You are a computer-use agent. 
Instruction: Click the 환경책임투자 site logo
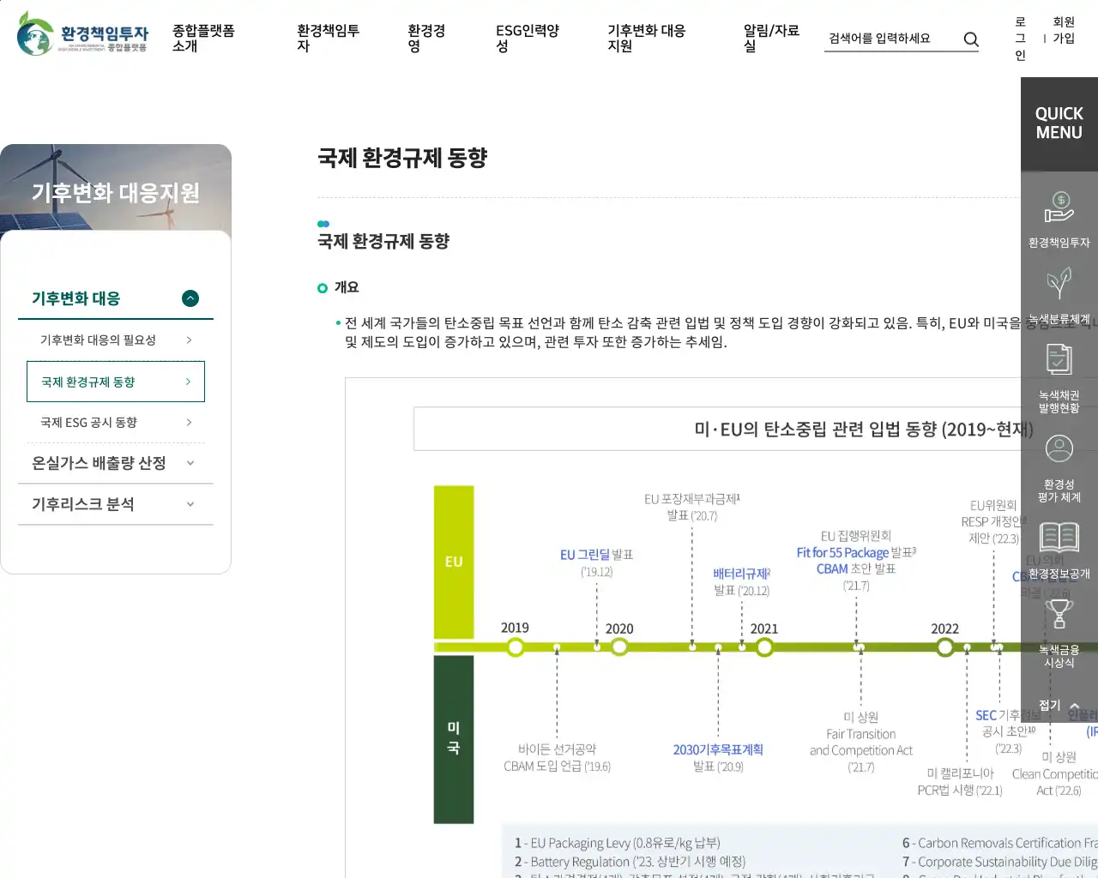(82, 34)
